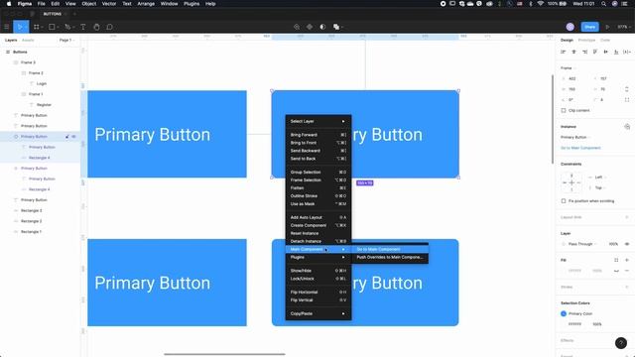Expand Select Layer submenu in context menu
Image resolution: width=635 pixels, height=357 pixels.
pos(318,121)
